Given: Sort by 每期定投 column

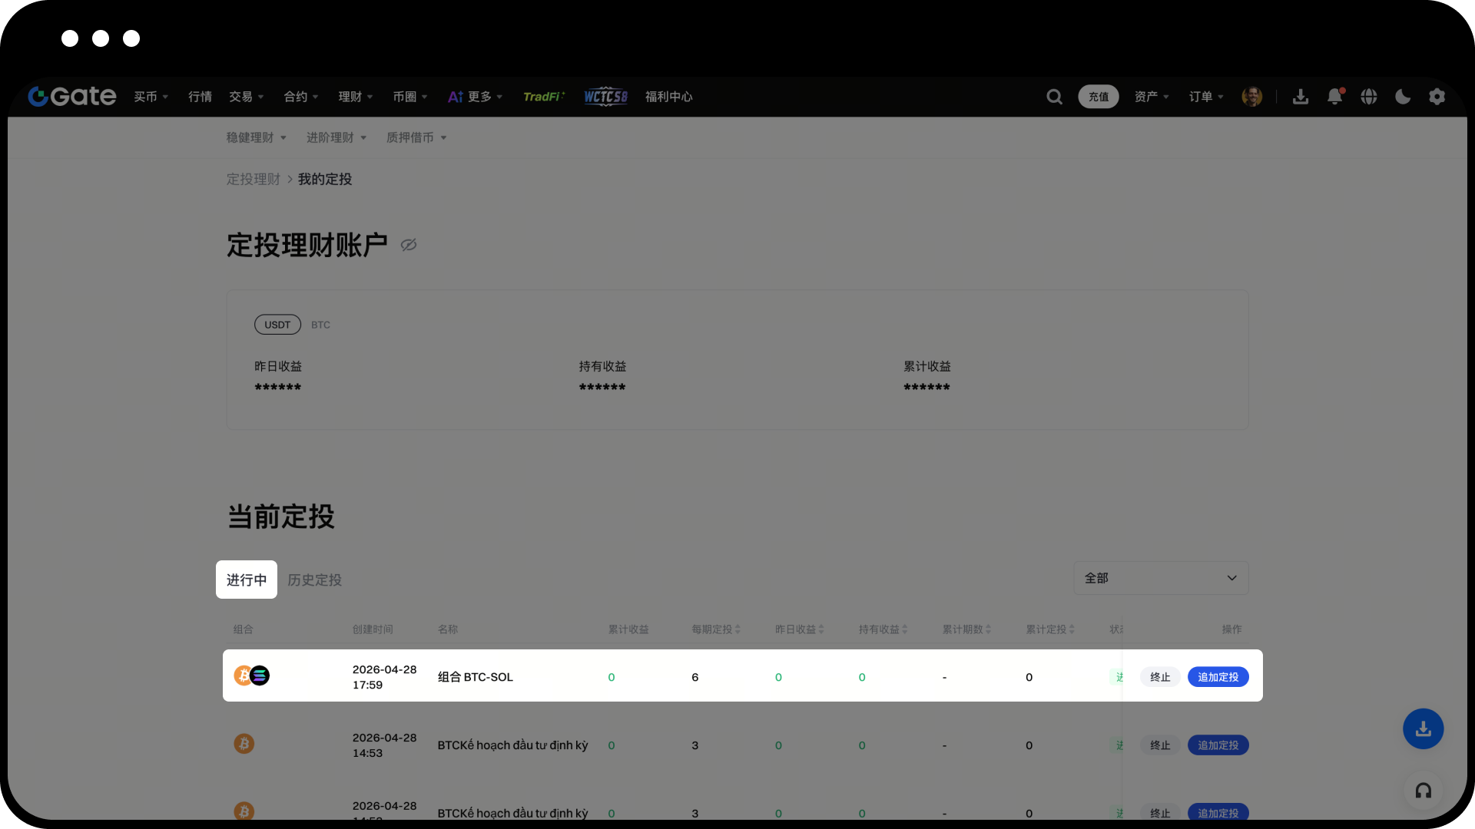Looking at the screenshot, I should [x=716, y=629].
